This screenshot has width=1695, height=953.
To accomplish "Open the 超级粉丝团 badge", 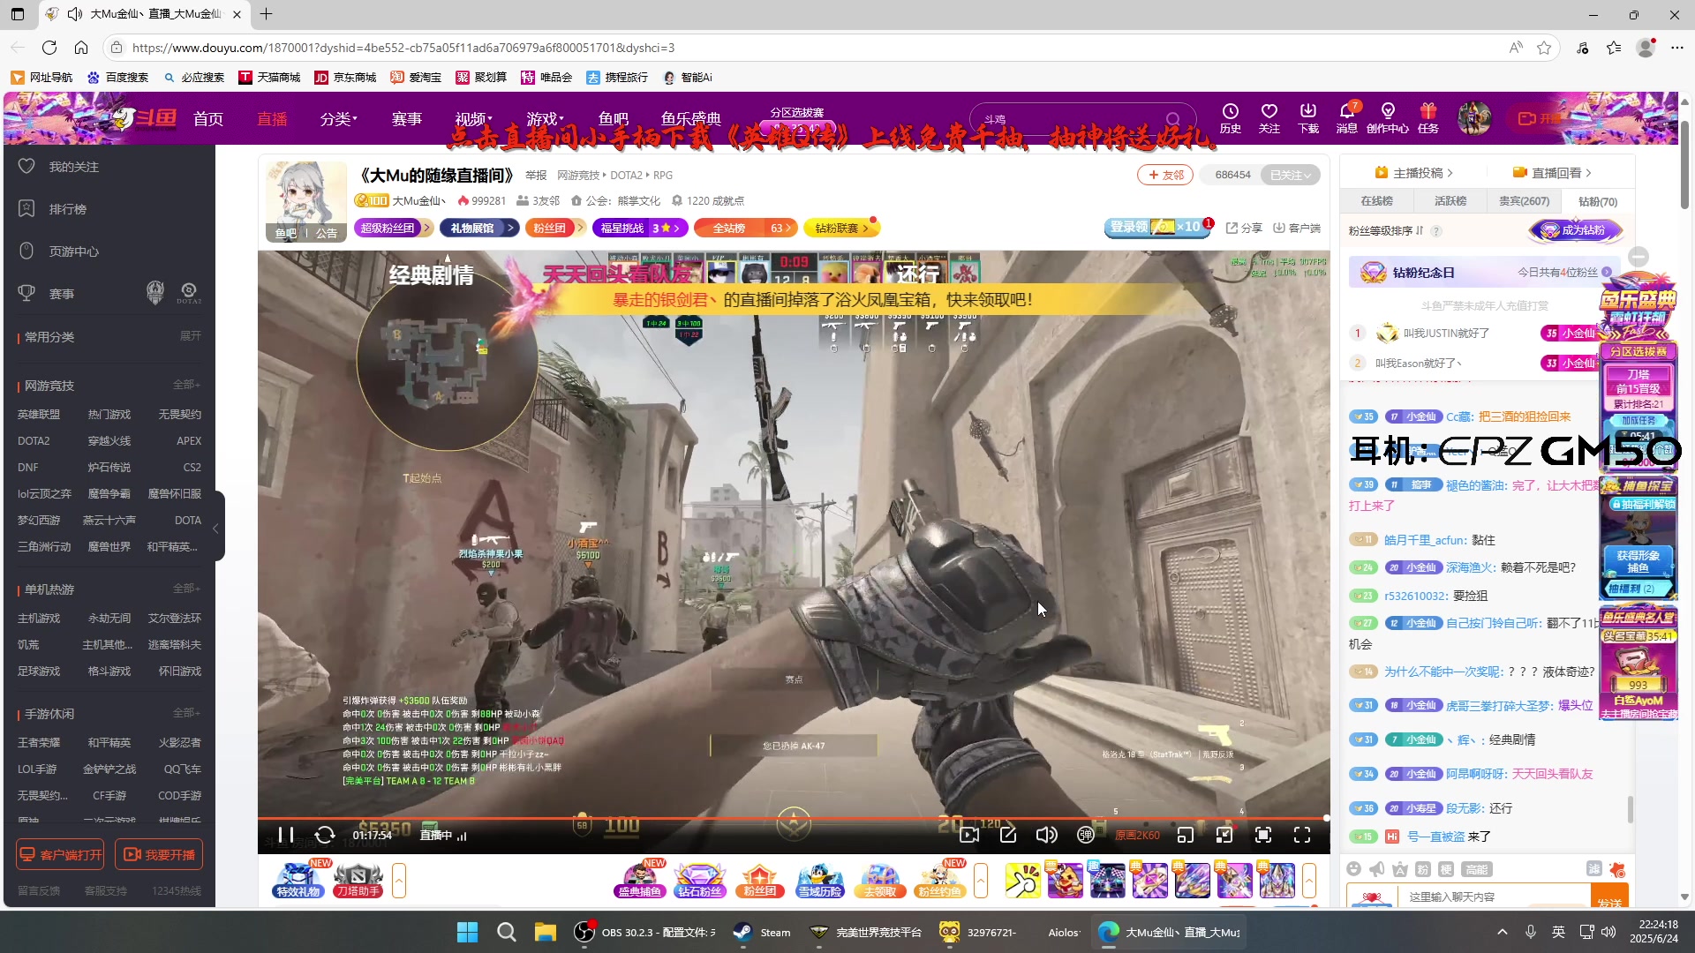I will [393, 228].
